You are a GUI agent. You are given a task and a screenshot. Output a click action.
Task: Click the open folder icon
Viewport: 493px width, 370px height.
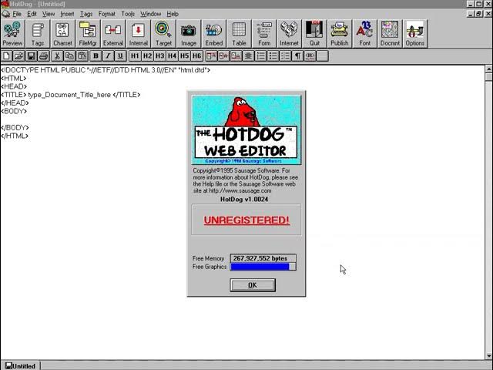pos(18,56)
